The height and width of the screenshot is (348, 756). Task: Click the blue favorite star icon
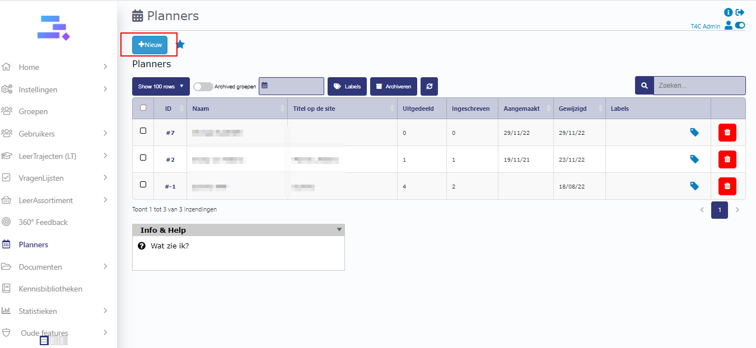[x=180, y=45]
